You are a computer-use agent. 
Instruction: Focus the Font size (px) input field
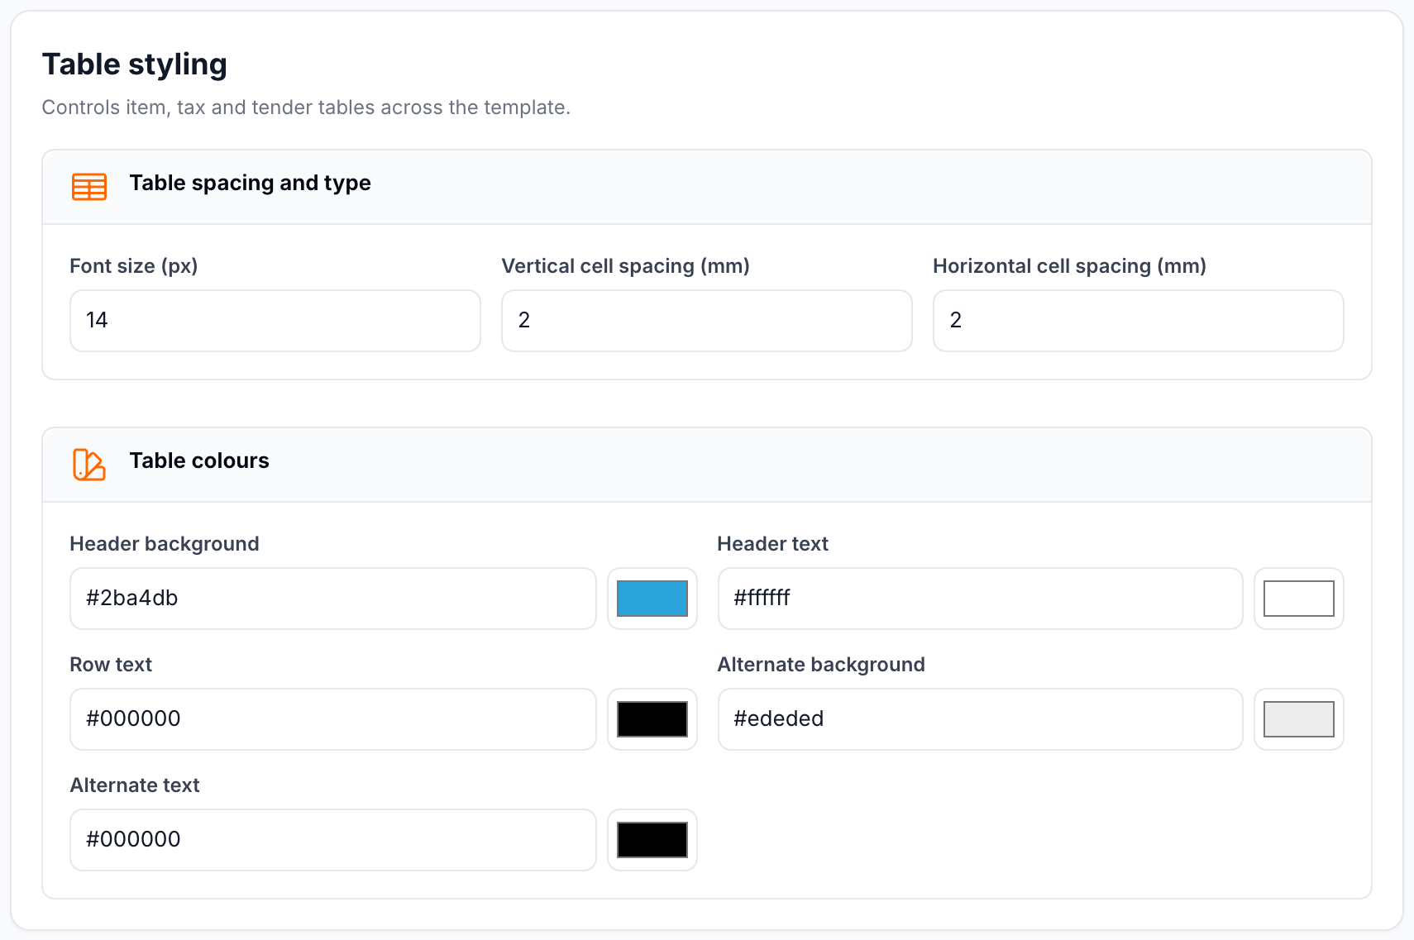pyautogui.click(x=275, y=321)
